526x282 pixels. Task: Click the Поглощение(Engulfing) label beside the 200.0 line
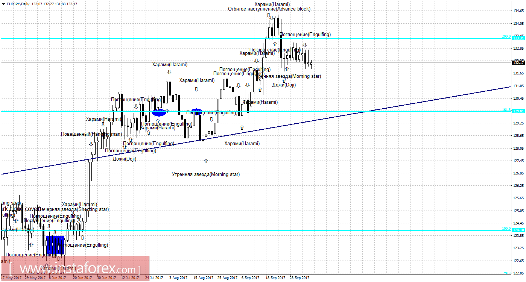[306, 34]
